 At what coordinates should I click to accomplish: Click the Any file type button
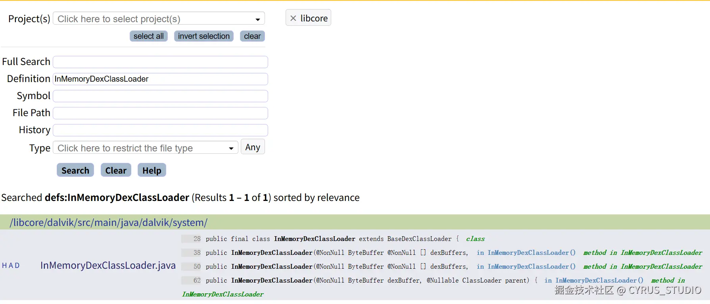[x=253, y=147]
